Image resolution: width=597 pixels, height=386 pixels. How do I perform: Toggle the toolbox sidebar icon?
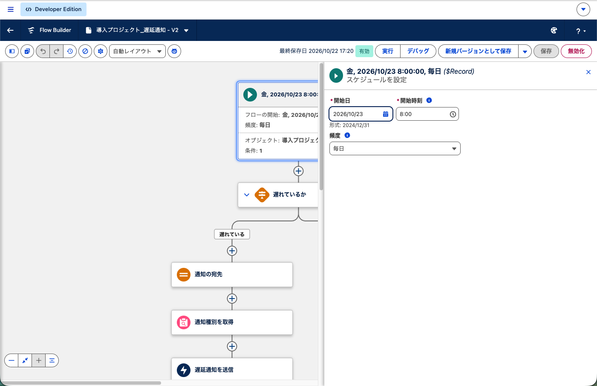(12, 51)
